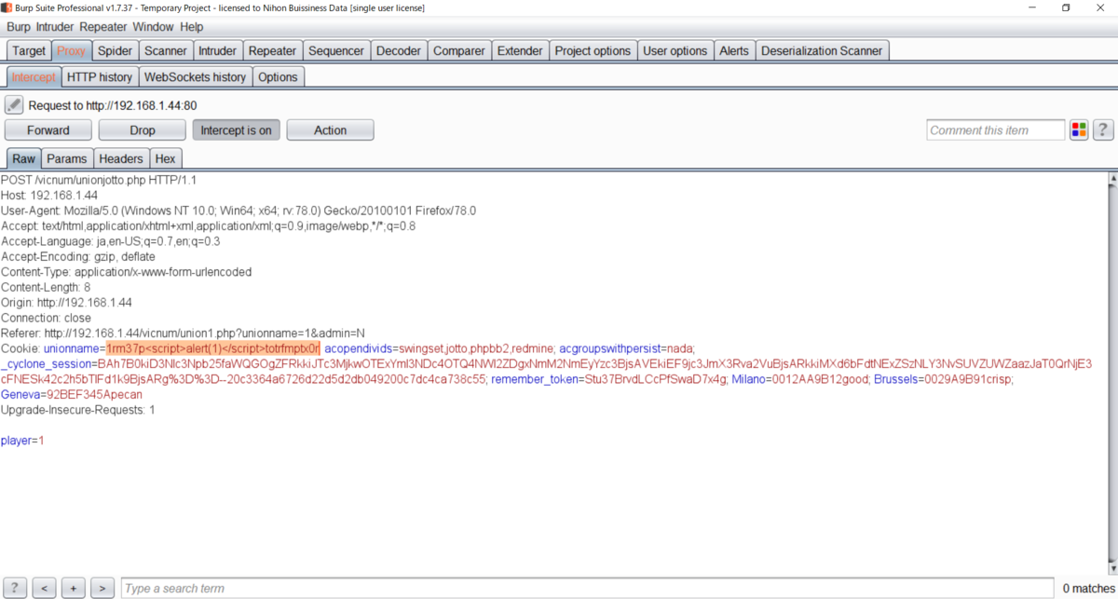Open the color highlight picker icon

tap(1079, 130)
